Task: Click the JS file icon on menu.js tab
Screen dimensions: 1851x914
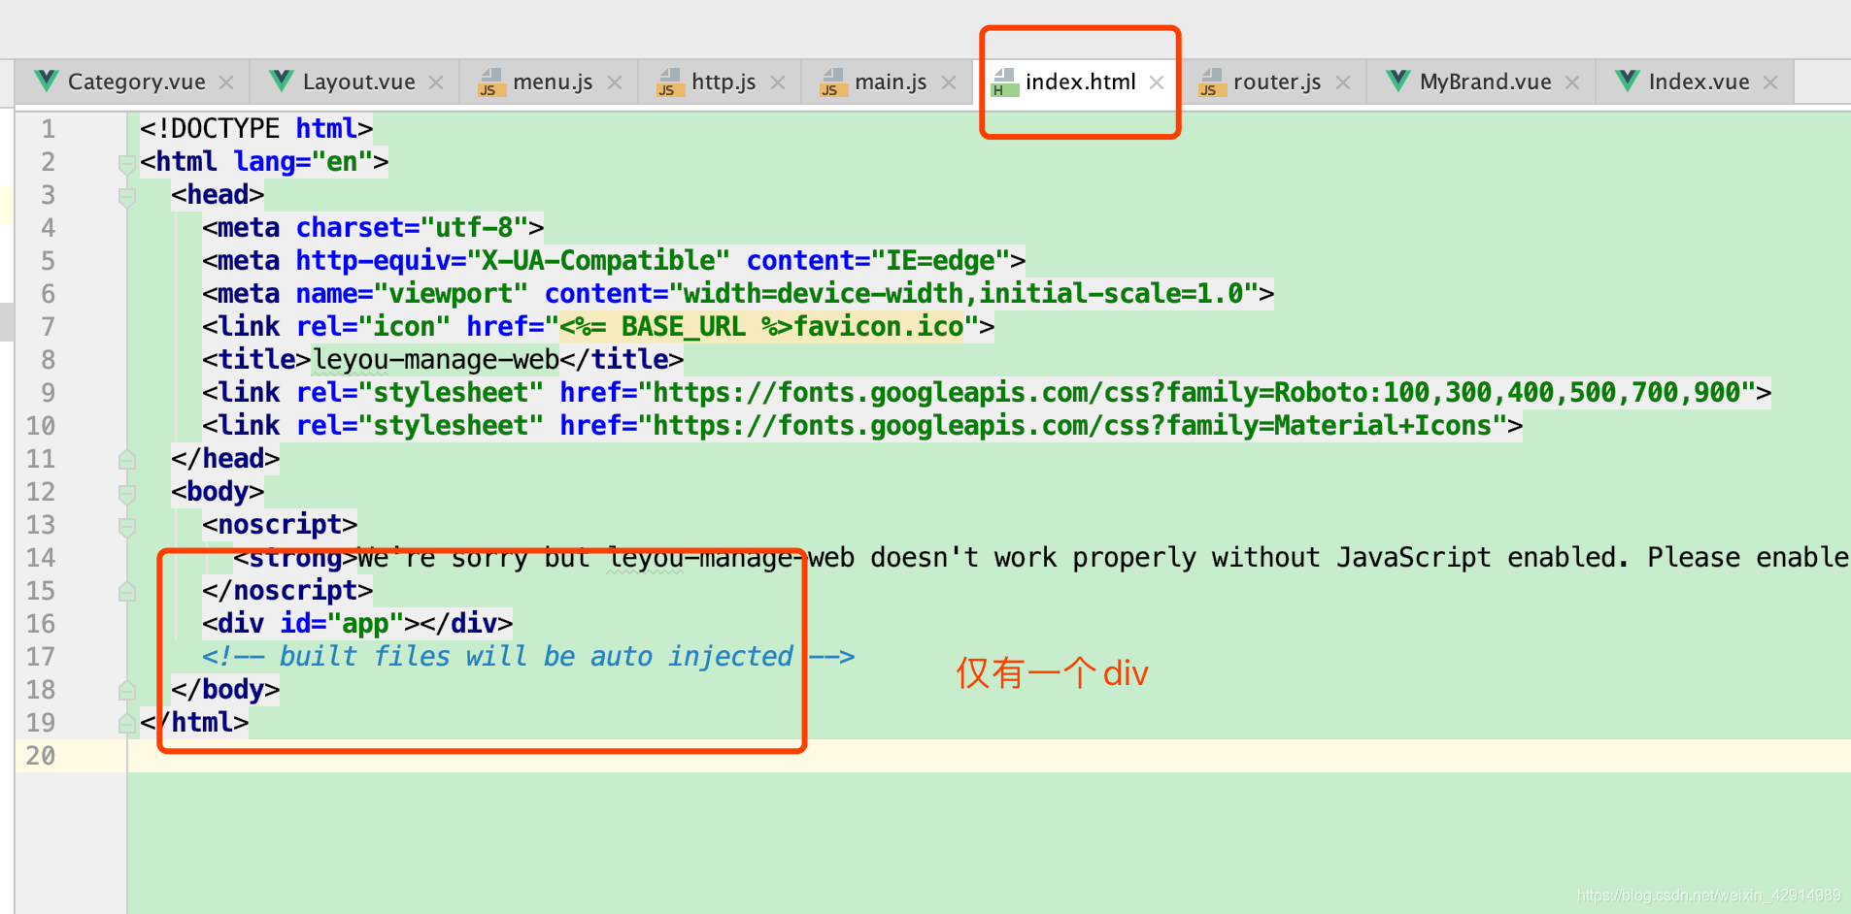Action: (x=490, y=82)
